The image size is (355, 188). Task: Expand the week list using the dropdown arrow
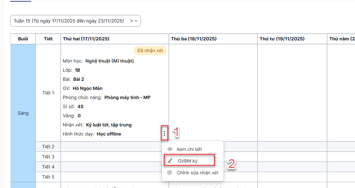(x=136, y=21)
